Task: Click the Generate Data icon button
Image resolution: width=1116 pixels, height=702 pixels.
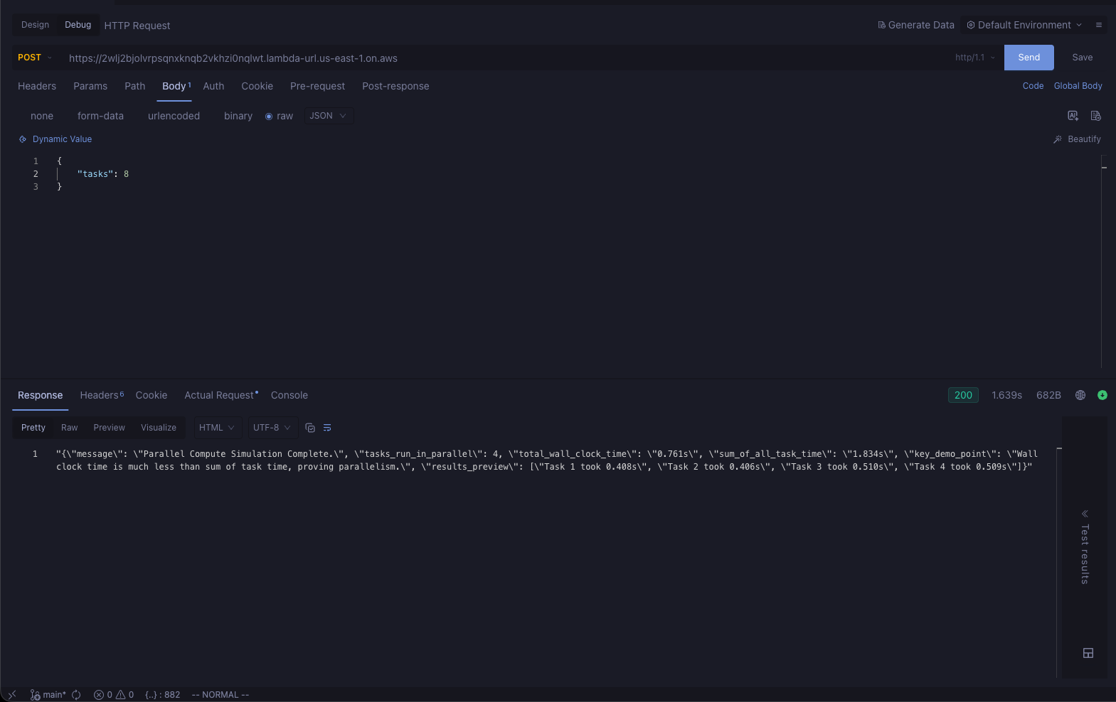Action: (882, 25)
